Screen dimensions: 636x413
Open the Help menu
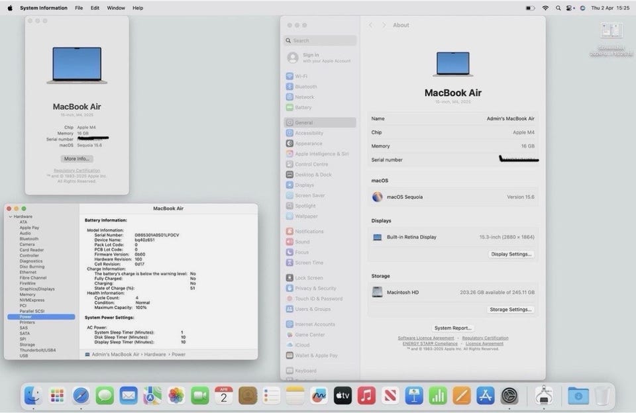pos(138,8)
